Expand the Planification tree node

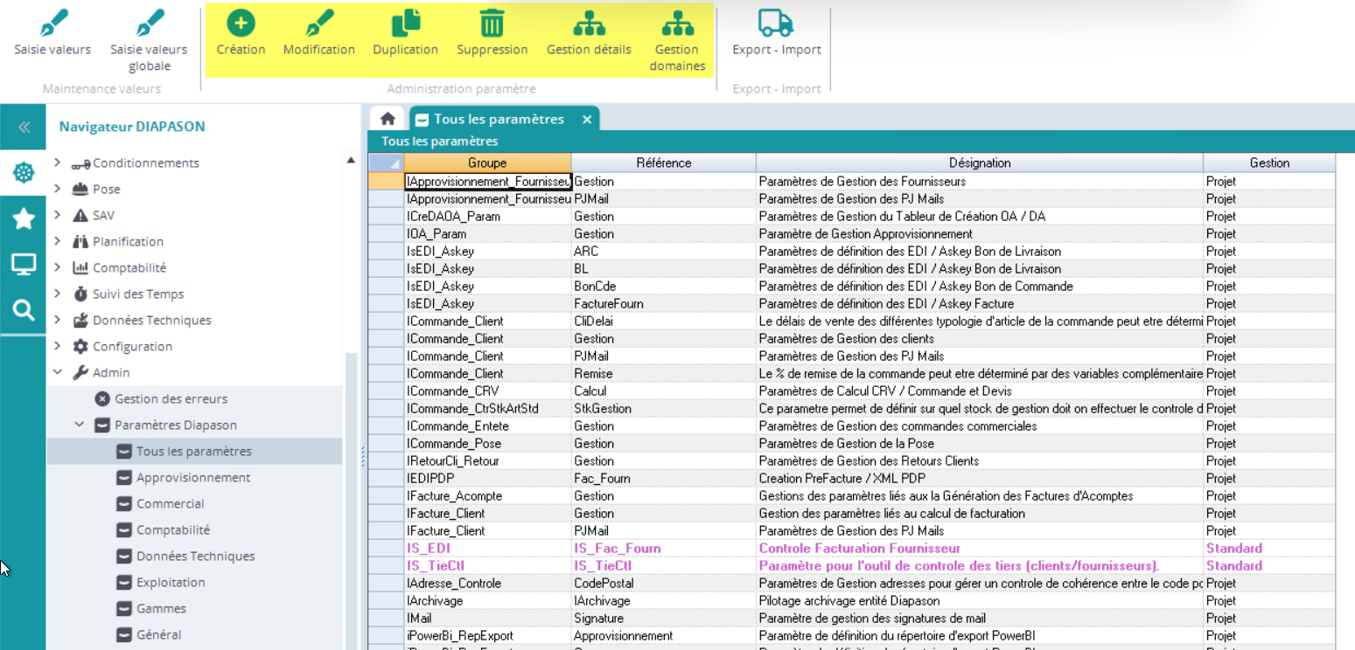[58, 242]
